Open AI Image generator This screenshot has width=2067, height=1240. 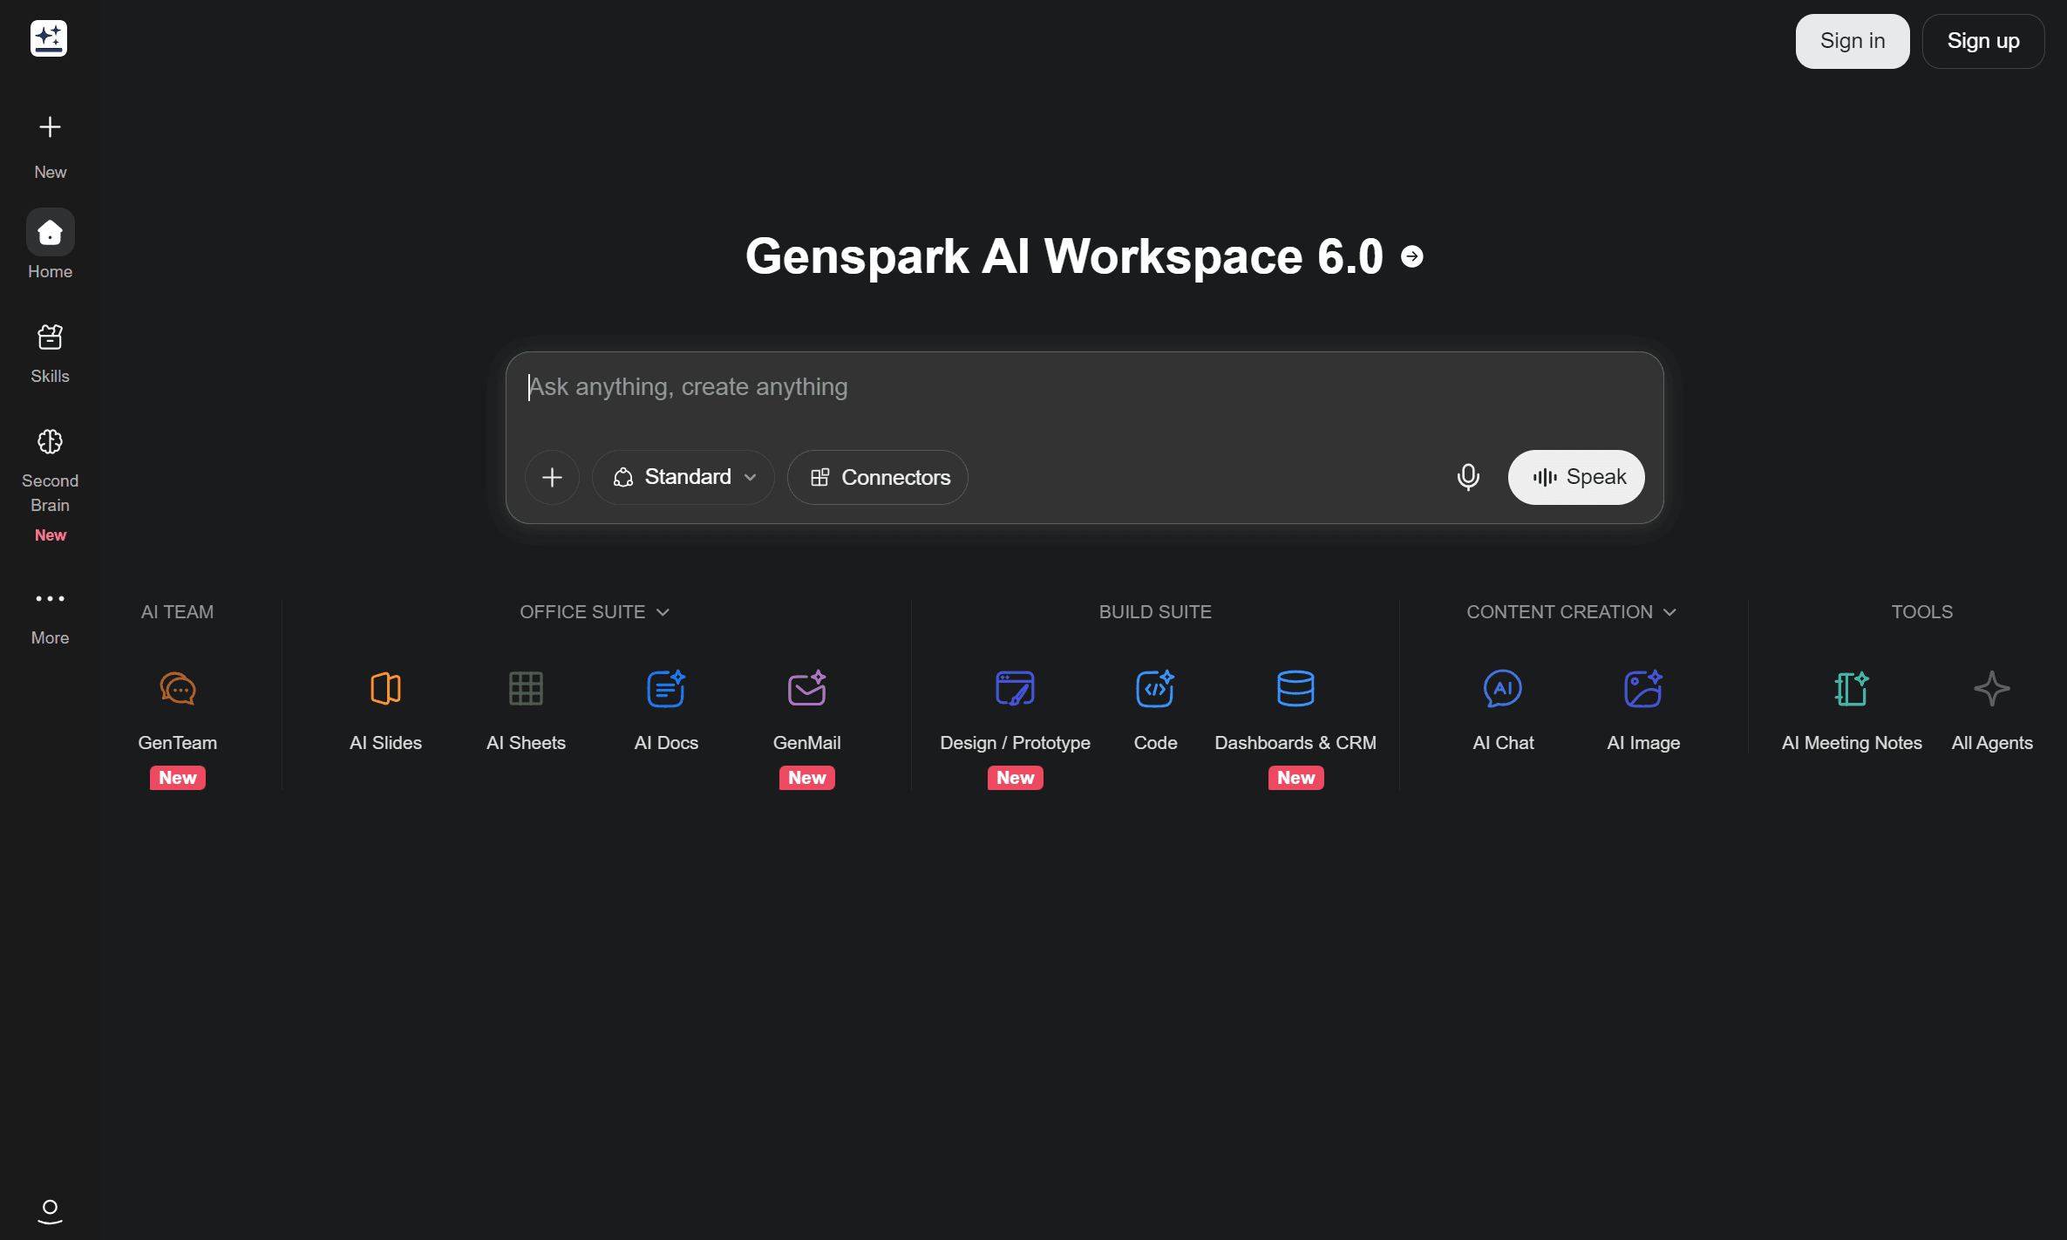(1643, 711)
